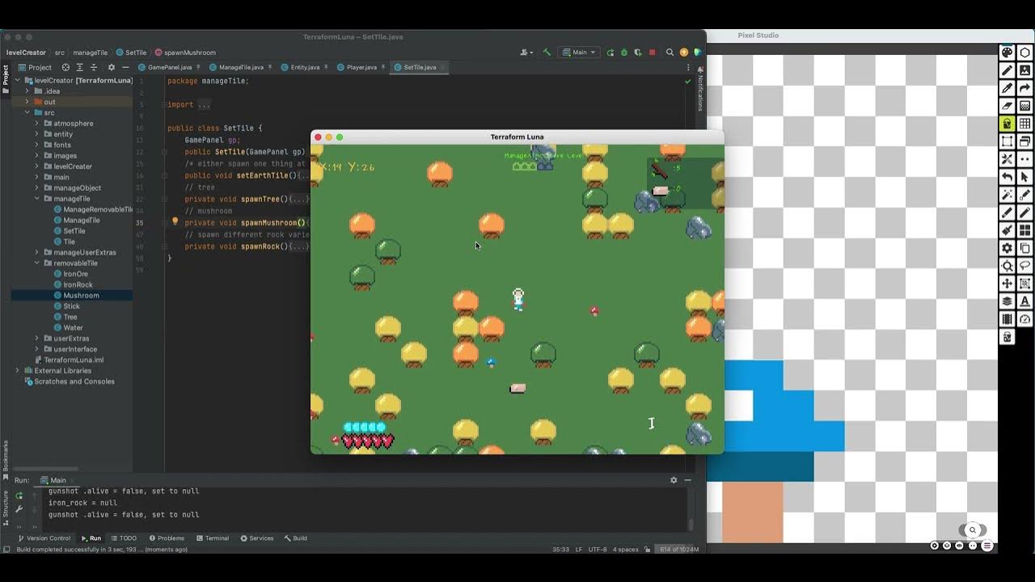1035x582 pixels.
Task: Open Pixel Studio settings gear tool
Action: coord(1007,248)
